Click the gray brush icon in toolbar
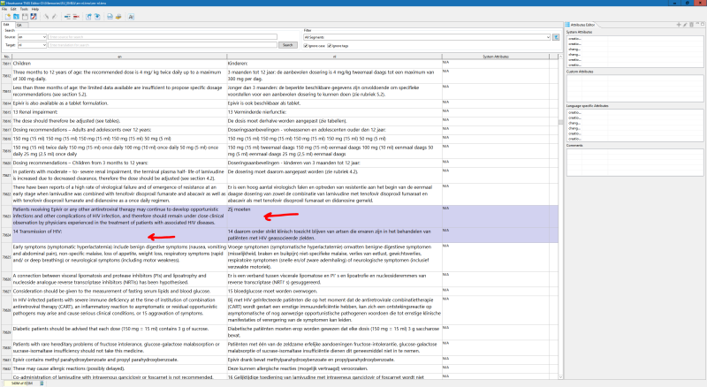 point(46,17)
